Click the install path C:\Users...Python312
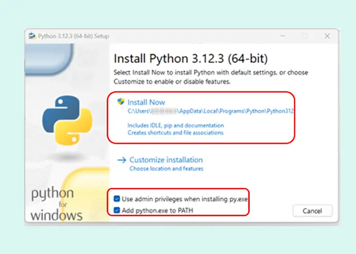Image resolution: width=356 pixels, height=254 pixels. point(211,111)
